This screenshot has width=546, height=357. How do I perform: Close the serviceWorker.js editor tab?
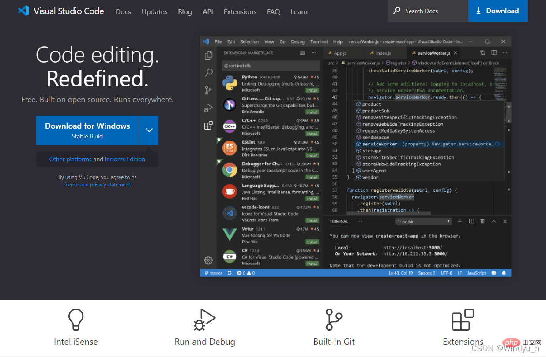[456, 53]
